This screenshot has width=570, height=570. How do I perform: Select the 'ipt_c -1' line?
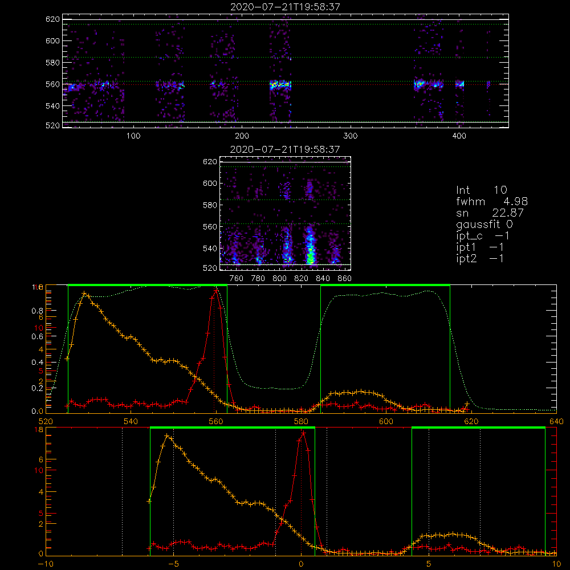coord(483,236)
